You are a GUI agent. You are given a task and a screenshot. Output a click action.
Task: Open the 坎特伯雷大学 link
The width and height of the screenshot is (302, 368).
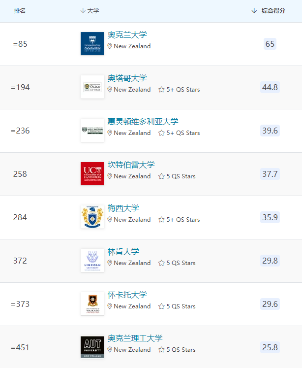(131, 165)
